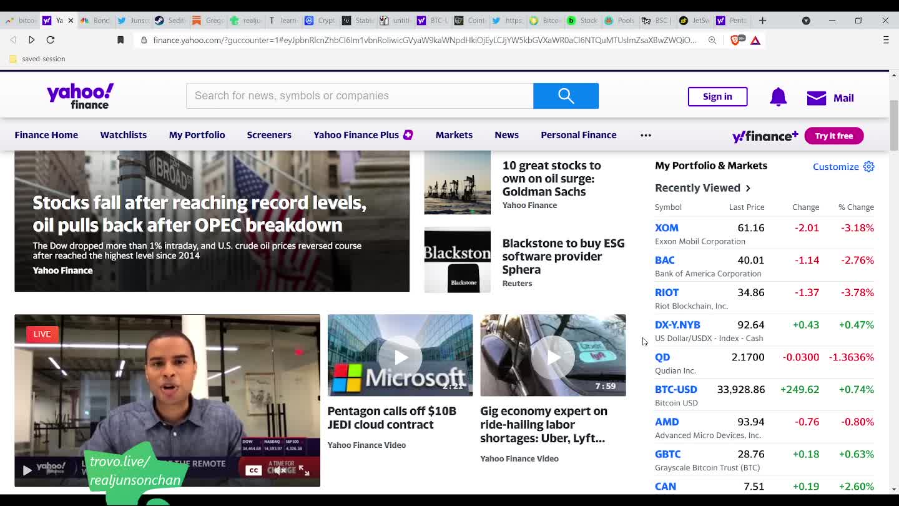Open XOM ticker link
Viewport: 899px width, 506px height.
click(666, 228)
